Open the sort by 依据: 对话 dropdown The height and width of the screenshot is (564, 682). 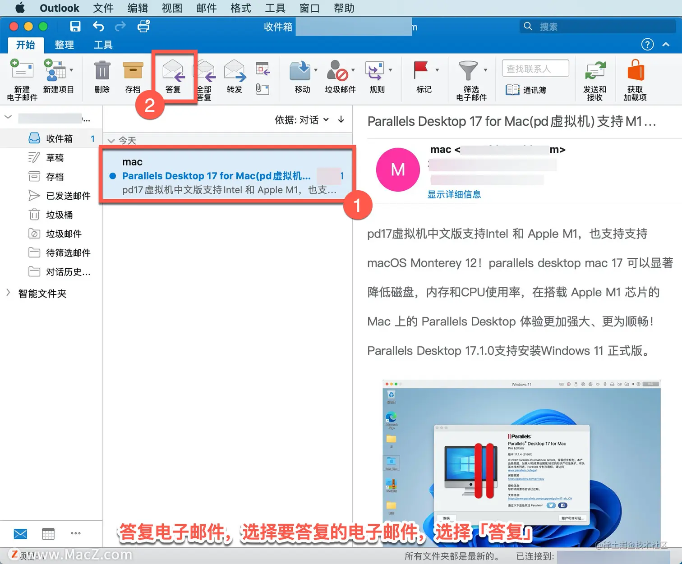tap(302, 120)
